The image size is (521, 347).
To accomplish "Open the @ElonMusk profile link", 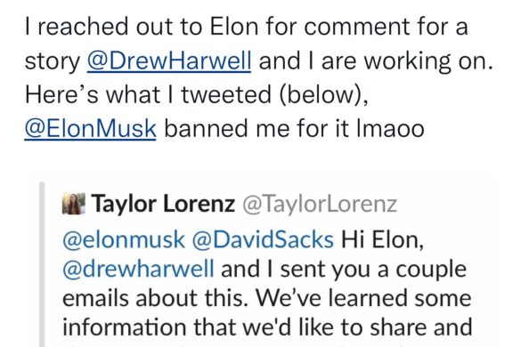I will (90, 129).
